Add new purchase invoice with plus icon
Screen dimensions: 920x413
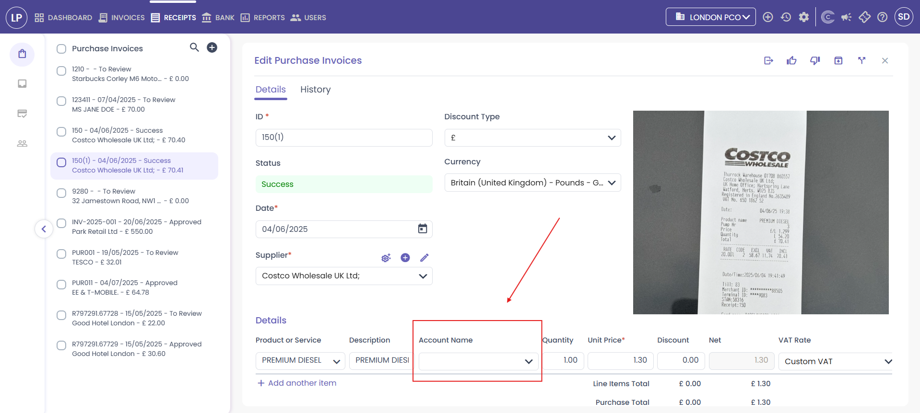pyautogui.click(x=212, y=47)
